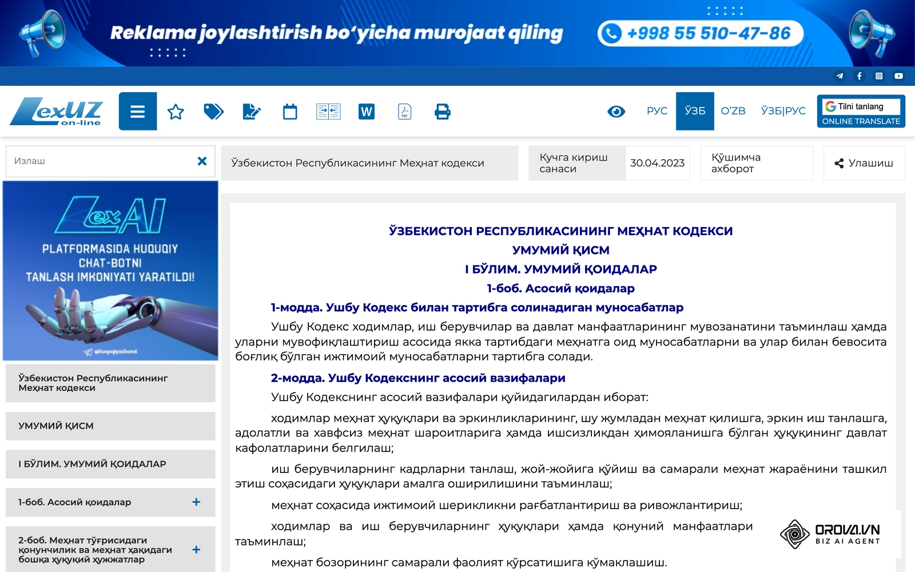The image size is (915, 572).
Task: Click the 1-модда article heading
Action: pyautogui.click(x=477, y=308)
